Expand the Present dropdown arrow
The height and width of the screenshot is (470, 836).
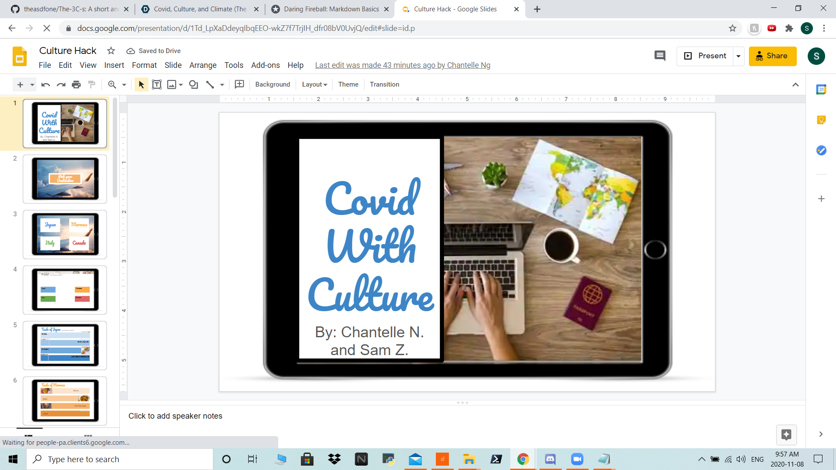pyautogui.click(x=738, y=56)
